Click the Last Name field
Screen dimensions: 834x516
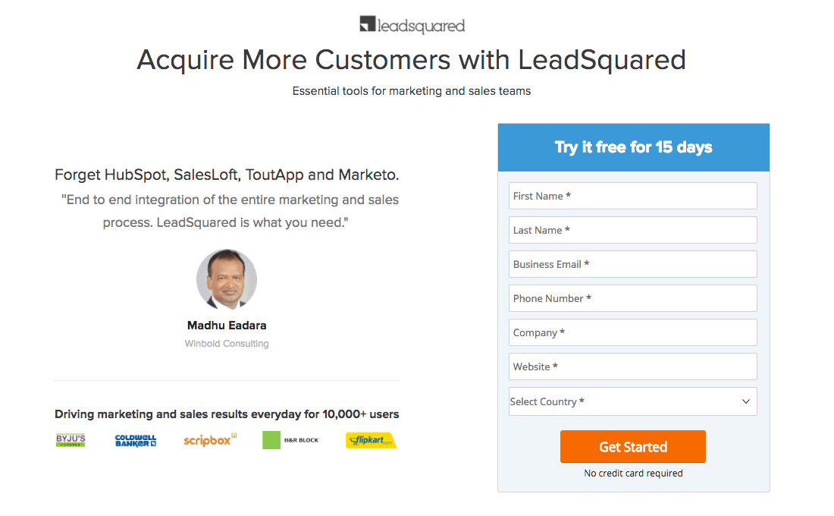(633, 229)
